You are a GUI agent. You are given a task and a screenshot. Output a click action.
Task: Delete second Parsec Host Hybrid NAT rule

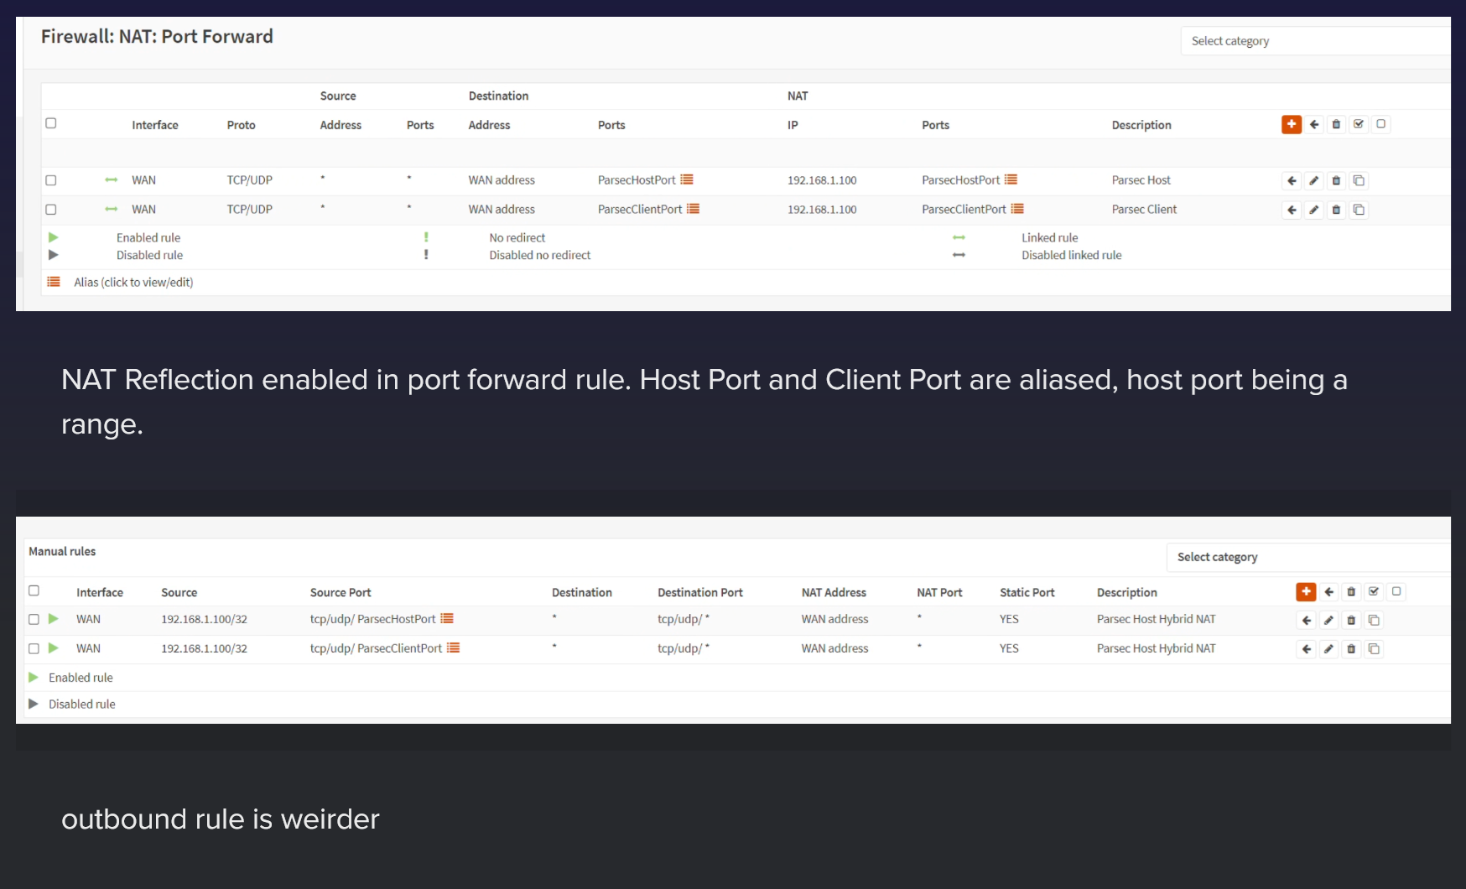tap(1351, 649)
